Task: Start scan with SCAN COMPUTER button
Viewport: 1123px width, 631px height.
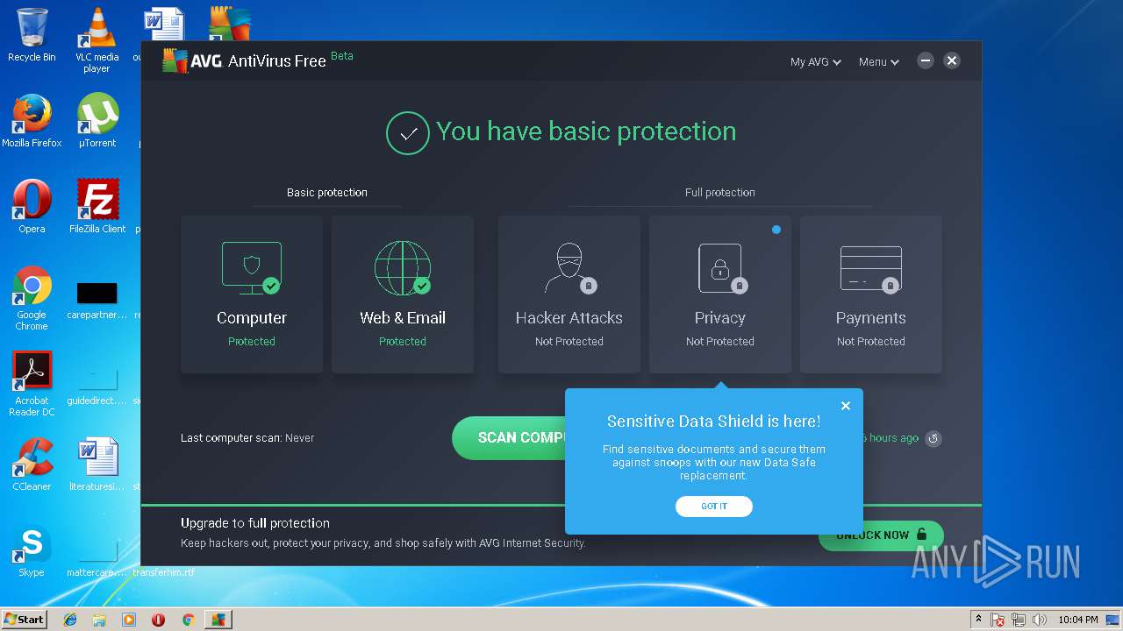Action: coord(509,438)
